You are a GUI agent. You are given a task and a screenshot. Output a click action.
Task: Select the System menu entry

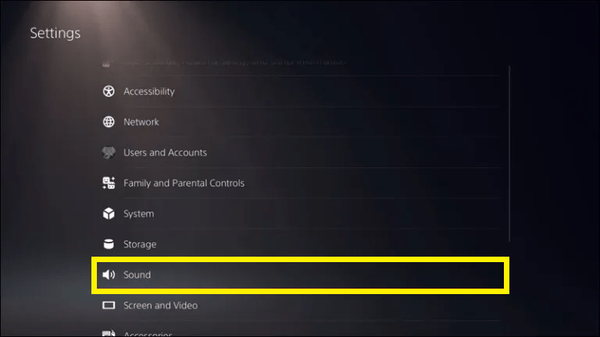pos(300,214)
